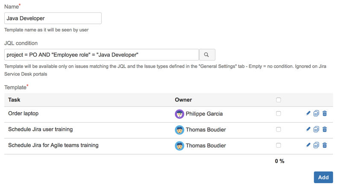Click inside the JQL condition field
342x187 pixels.
click(101, 55)
